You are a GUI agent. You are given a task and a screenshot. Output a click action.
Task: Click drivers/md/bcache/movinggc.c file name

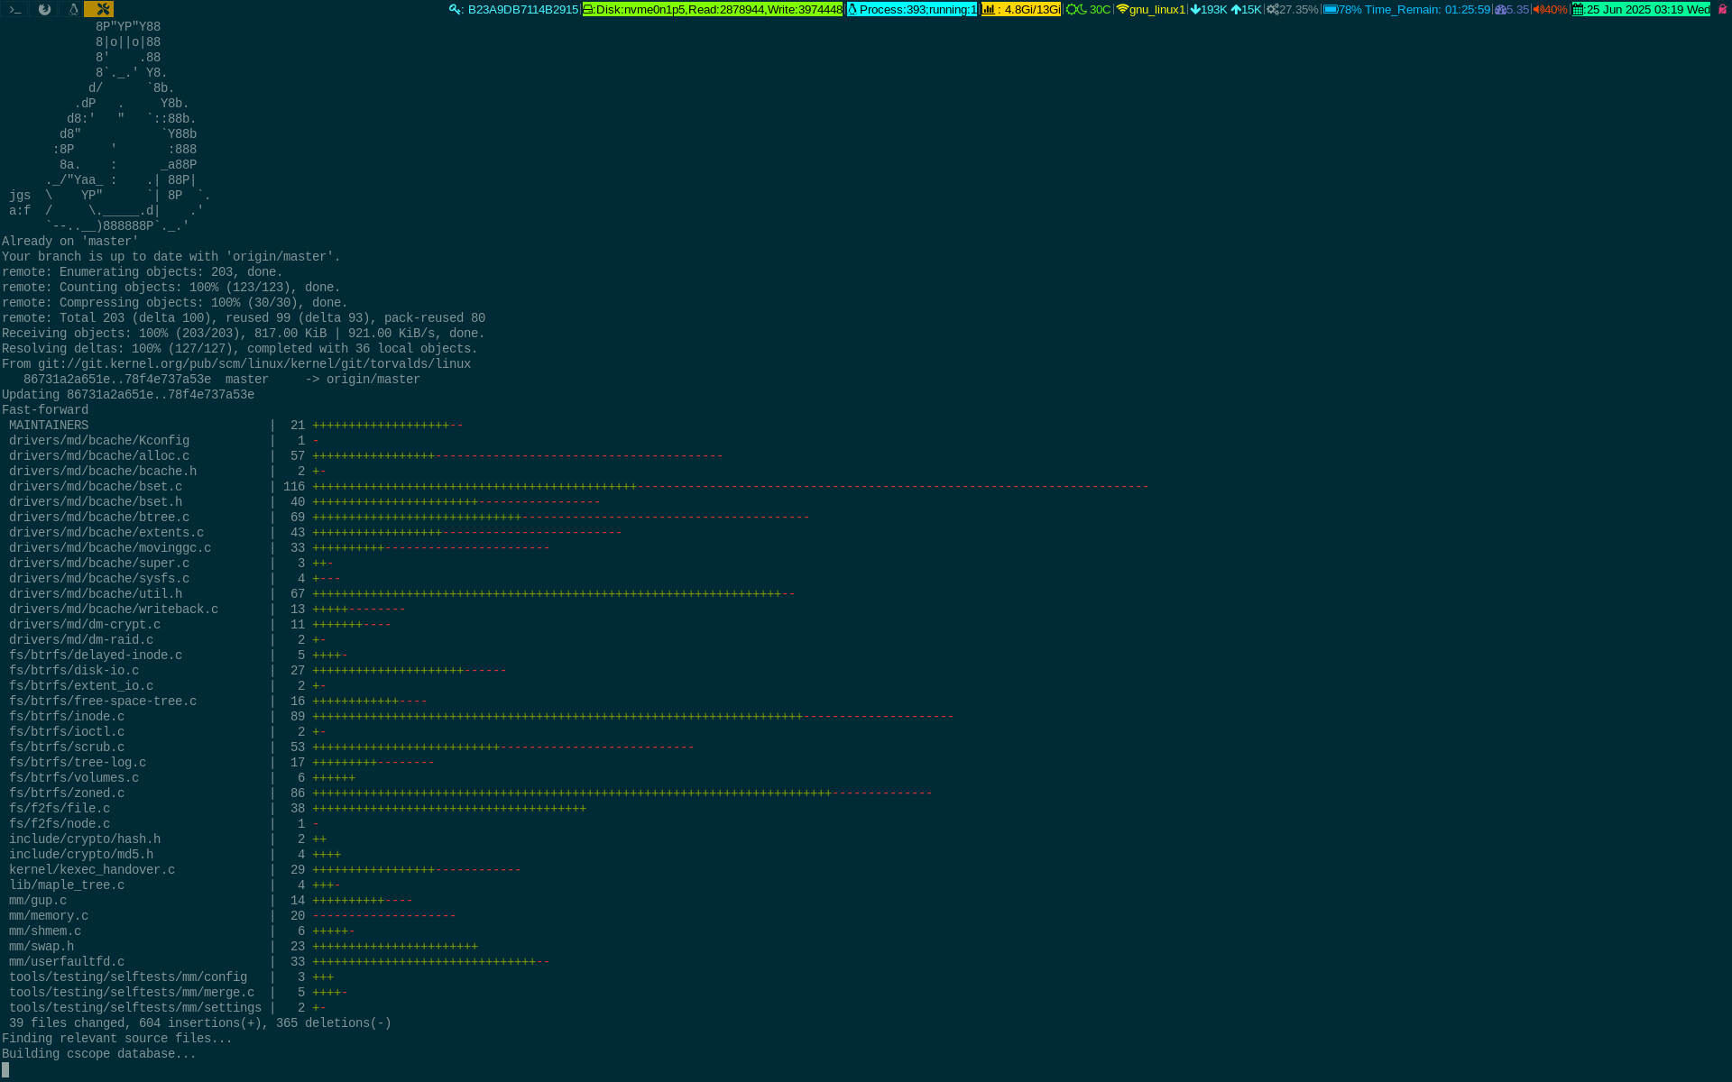pos(110,548)
